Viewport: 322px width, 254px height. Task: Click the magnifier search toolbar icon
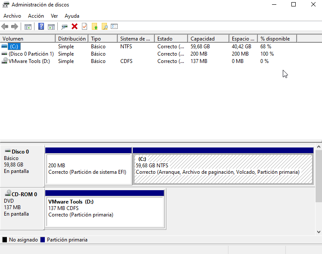coord(104,27)
